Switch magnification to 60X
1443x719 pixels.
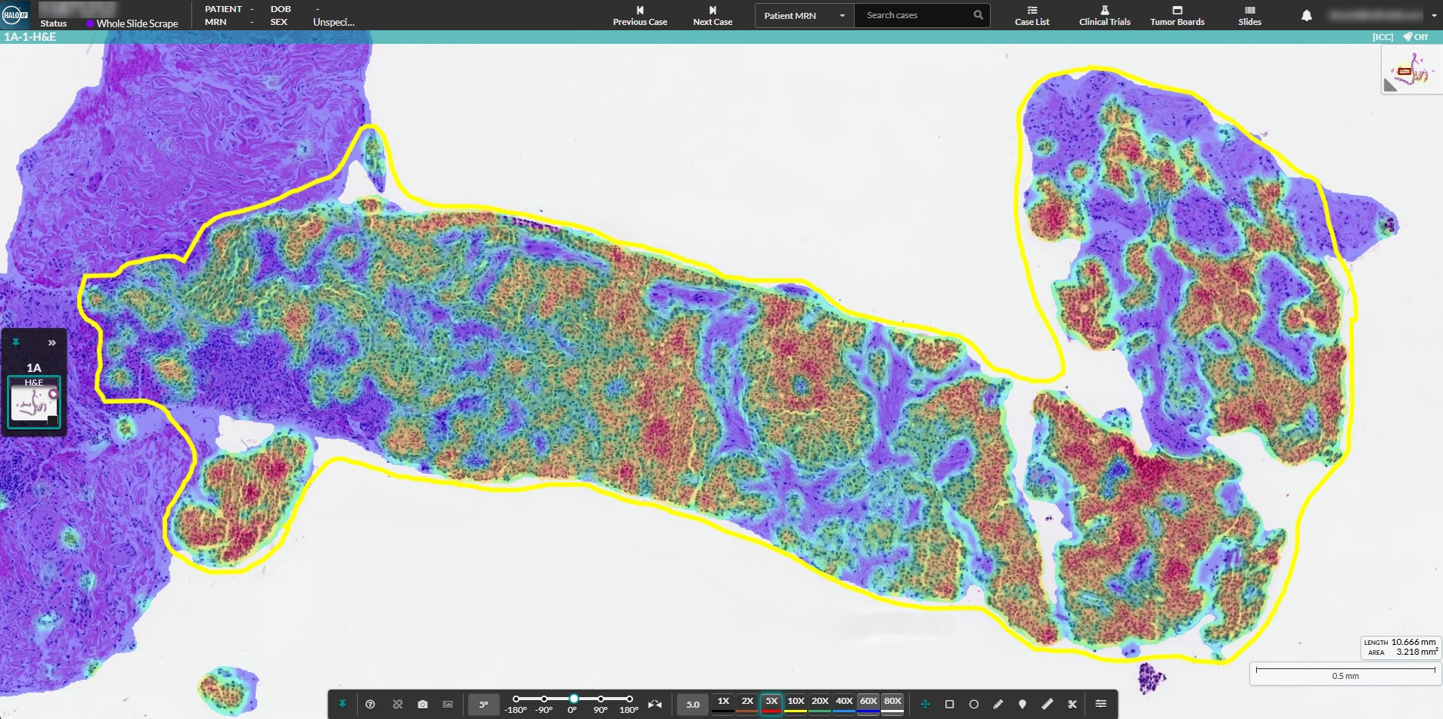[868, 703]
